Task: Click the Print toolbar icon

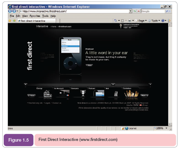Action: pyautogui.click(x=130, y=21)
